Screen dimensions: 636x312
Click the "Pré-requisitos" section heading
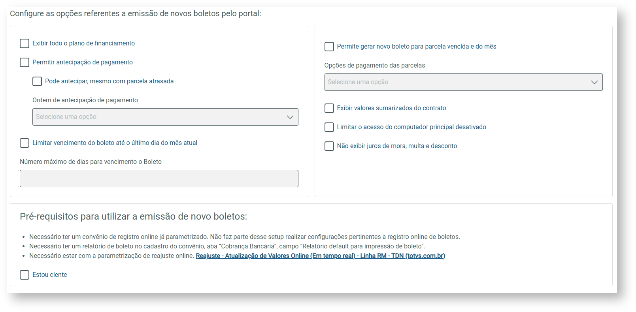pos(134,216)
